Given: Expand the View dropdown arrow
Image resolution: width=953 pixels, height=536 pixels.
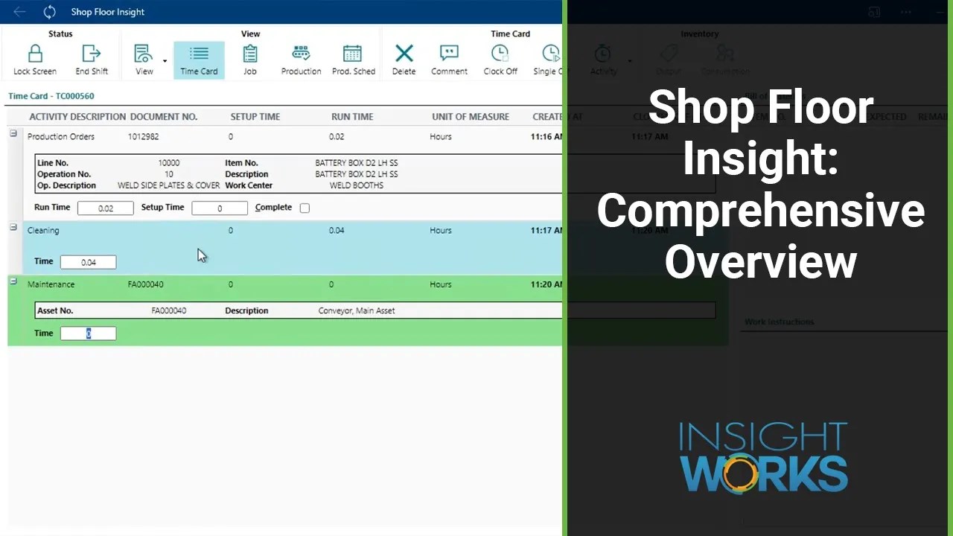Looking at the screenshot, I should pyautogui.click(x=165, y=61).
